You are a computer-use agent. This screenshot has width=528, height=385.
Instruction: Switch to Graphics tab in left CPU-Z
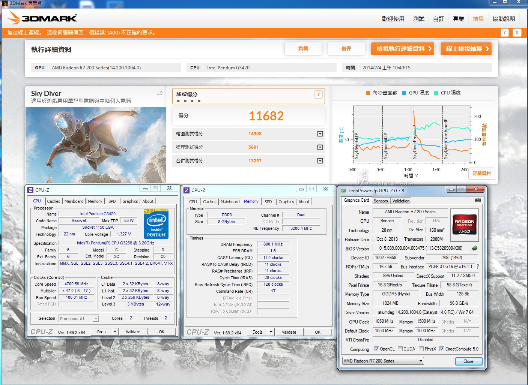[130, 201]
